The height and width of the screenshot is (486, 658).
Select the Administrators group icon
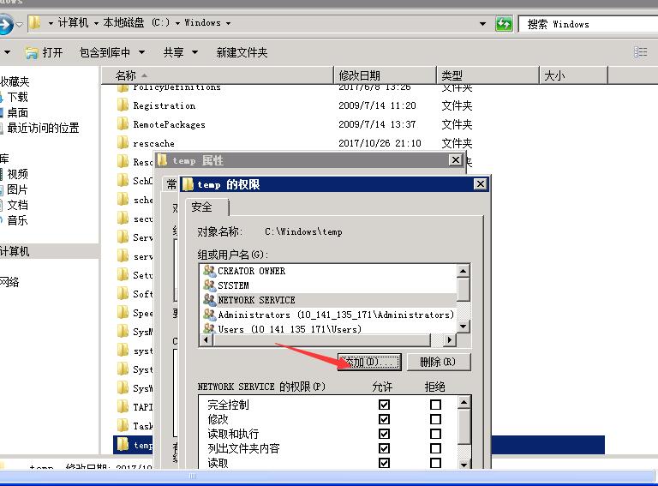click(x=209, y=315)
